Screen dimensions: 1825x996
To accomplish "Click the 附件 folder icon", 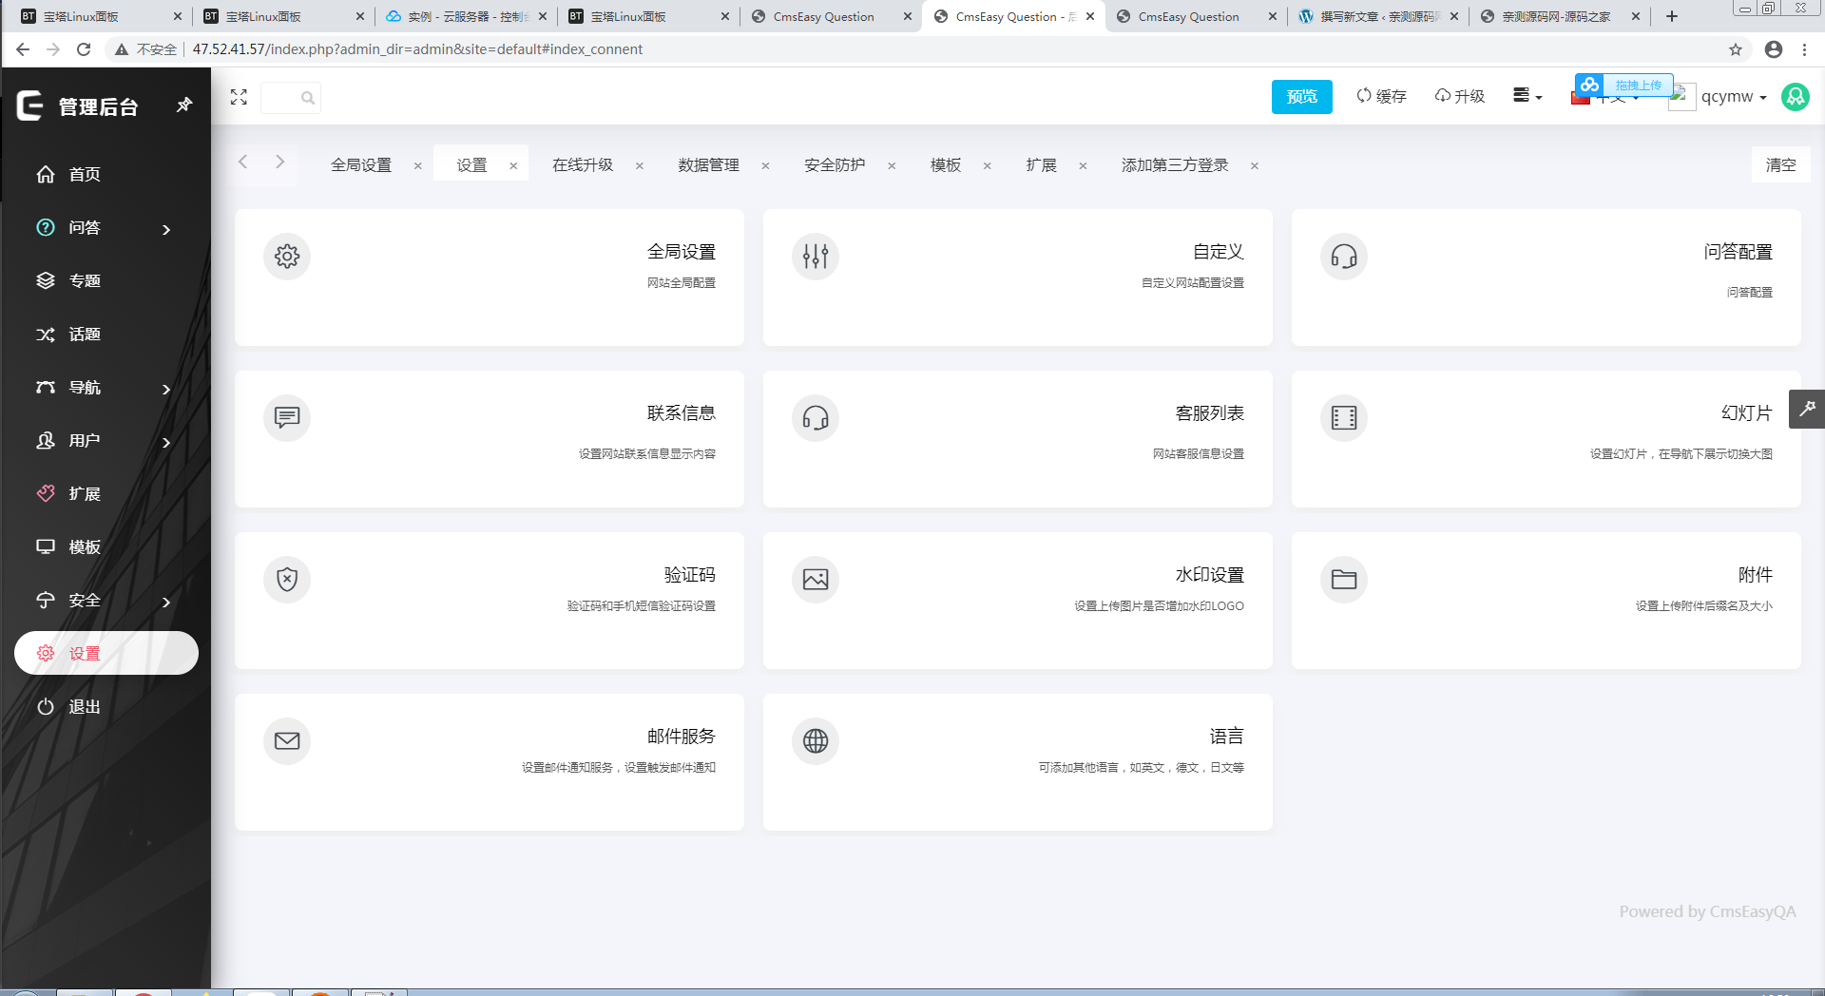I will tap(1344, 579).
